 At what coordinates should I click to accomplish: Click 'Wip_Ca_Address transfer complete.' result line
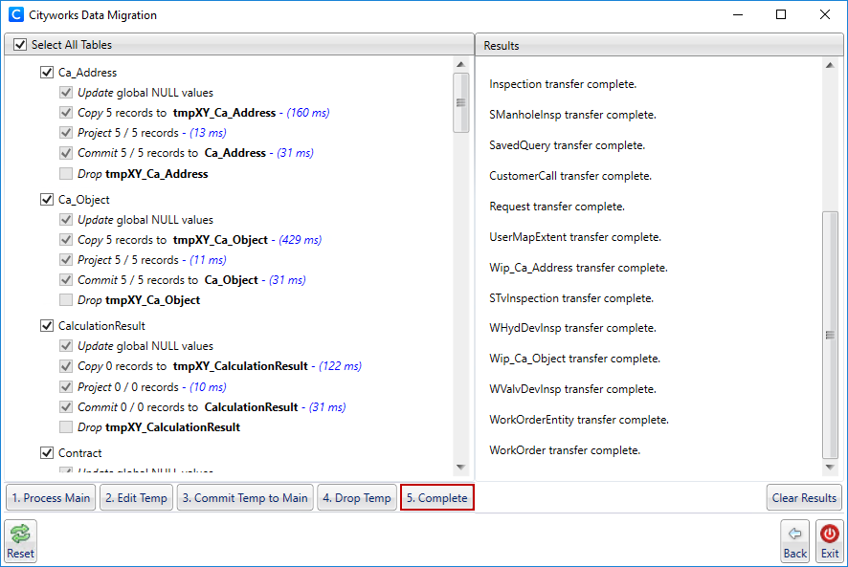click(578, 268)
